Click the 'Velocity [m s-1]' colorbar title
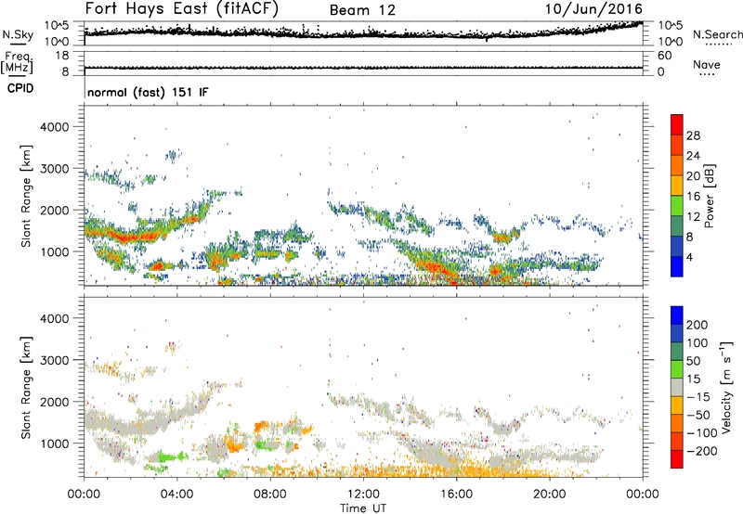 point(726,387)
